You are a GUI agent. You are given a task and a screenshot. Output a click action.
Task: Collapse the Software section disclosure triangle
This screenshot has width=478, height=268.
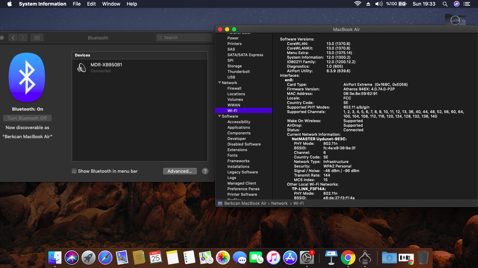pos(219,116)
